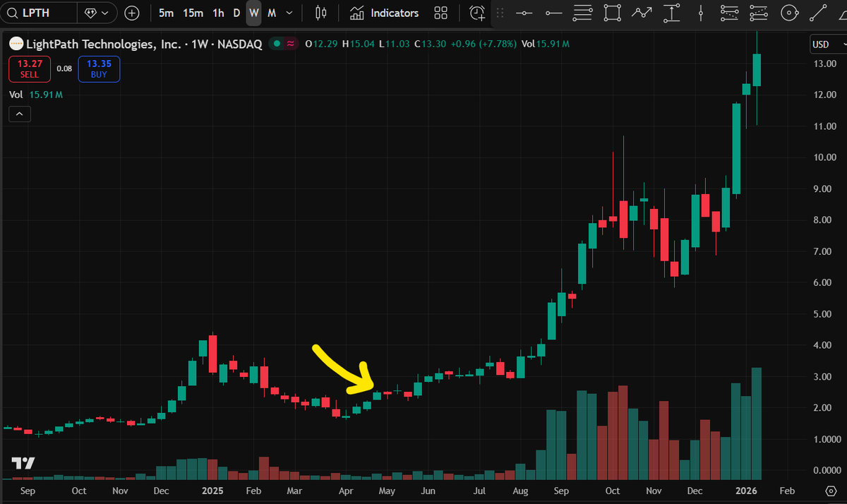Open the diamond plan dropdown
The height and width of the screenshot is (504, 847).
97,13
